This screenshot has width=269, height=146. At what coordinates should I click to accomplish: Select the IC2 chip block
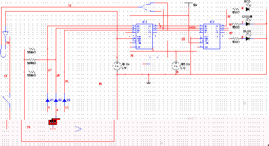tap(212, 36)
